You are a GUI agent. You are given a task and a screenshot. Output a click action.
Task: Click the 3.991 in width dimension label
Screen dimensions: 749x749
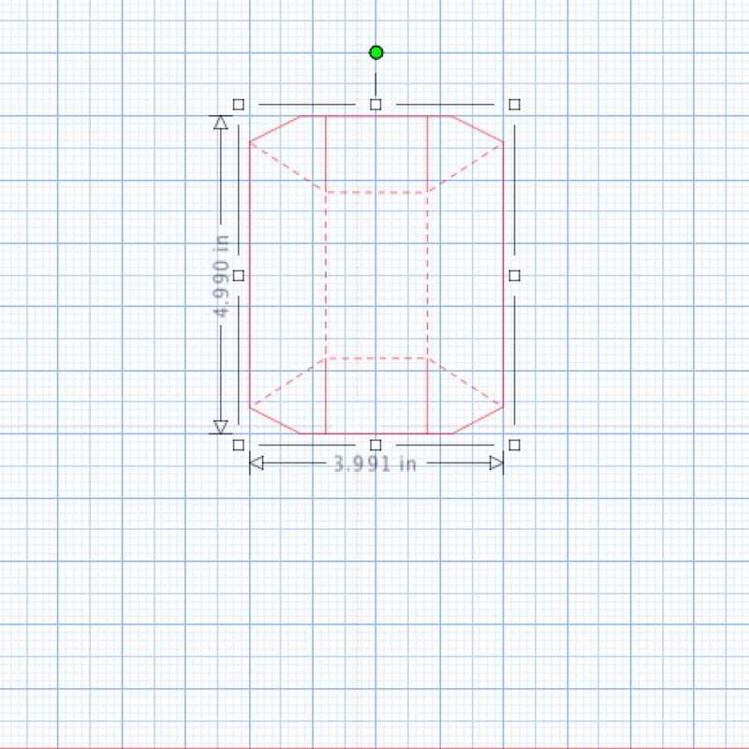coord(375,463)
